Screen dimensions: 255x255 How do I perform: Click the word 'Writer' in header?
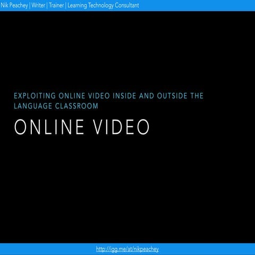pos(38,5)
